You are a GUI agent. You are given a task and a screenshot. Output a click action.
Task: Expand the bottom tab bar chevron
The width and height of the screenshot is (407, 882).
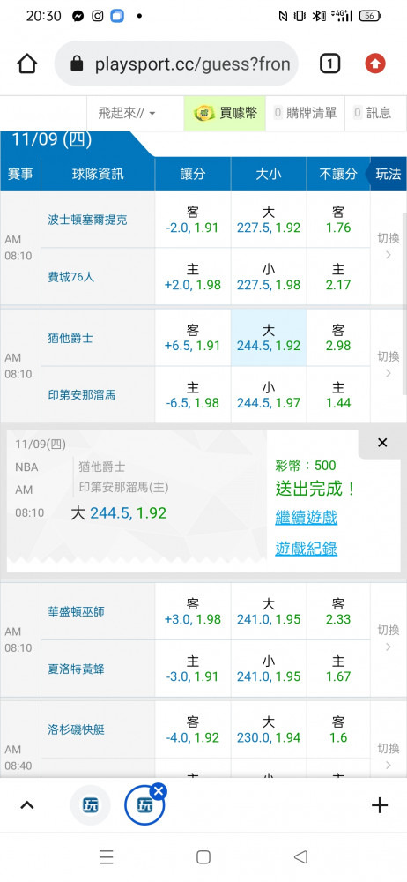pos(26,805)
